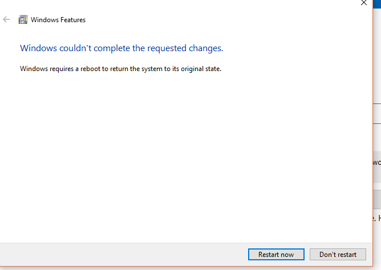This screenshot has width=381, height=270.
Task: Click the gray panel showing "wo" behind the dialog
Action: 377,167
